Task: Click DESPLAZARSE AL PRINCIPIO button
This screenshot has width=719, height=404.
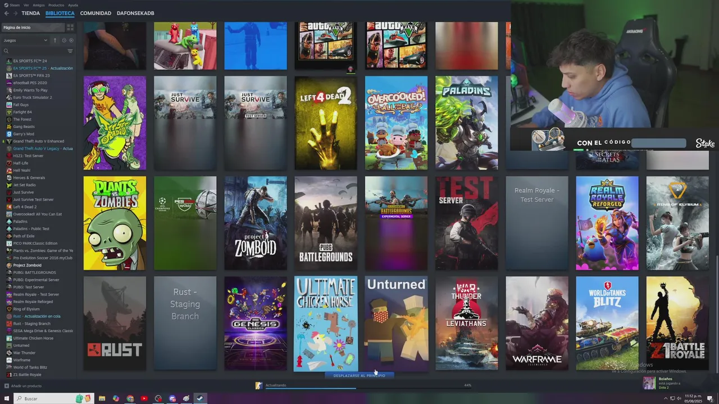Action: (359, 375)
